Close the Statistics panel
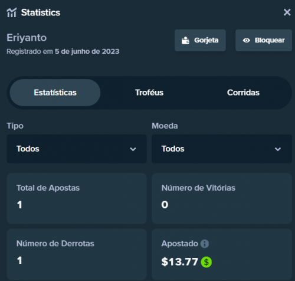Viewport: 295px width, 281px height. [287, 12]
